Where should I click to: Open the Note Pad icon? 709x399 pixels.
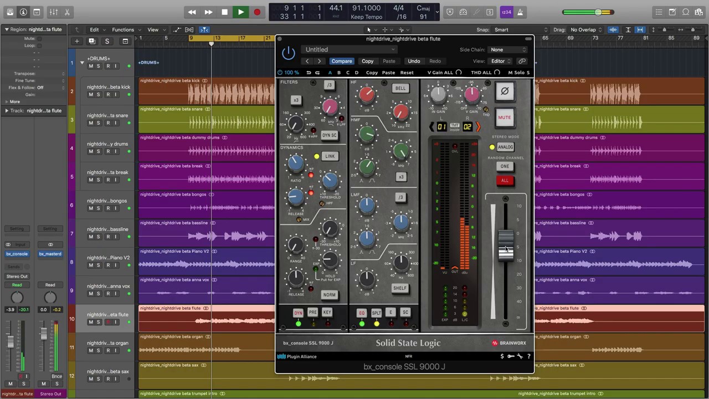(672, 12)
